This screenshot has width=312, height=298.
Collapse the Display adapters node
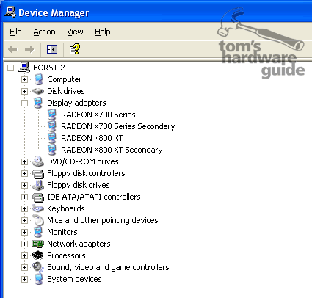(24, 103)
